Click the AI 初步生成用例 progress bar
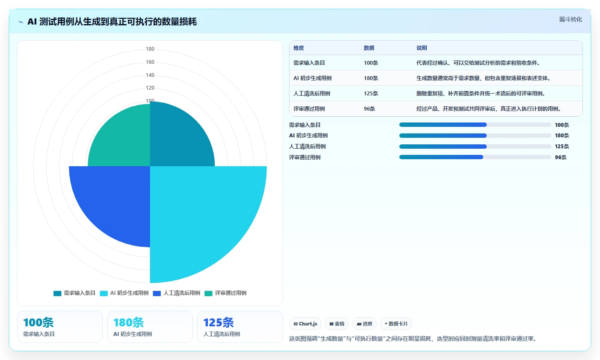This screenshot has height=360, width=600. pyautogui.click(x=475, y=136)
